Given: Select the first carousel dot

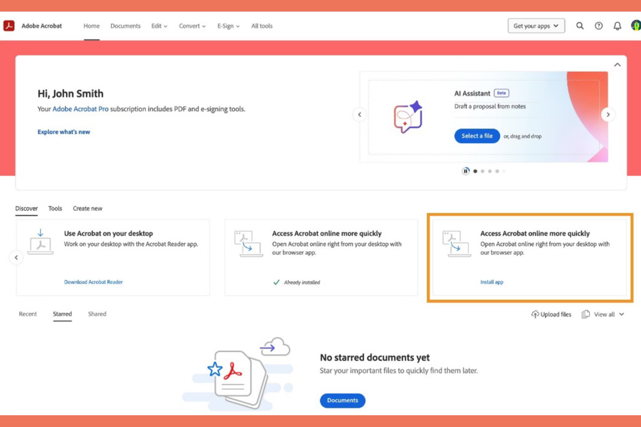Looking at the screenshot, I should pyautogui.click(x=475, y=171).
